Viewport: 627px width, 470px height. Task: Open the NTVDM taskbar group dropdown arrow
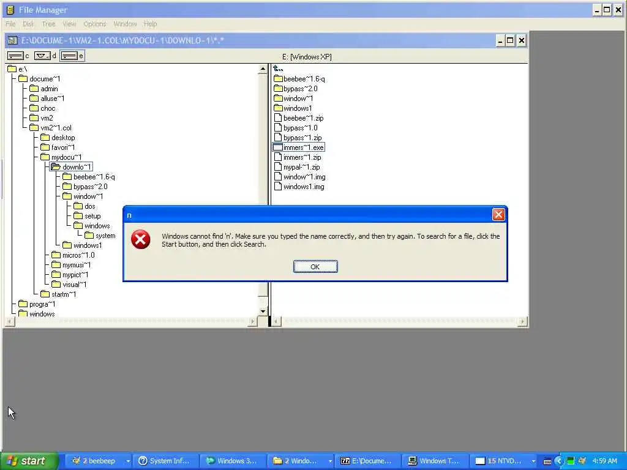(x=533, y=461)
